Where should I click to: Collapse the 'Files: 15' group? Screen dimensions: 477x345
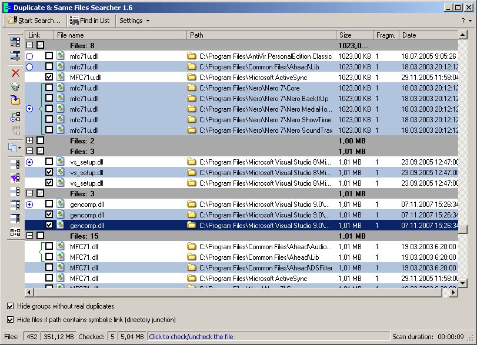(30, 236)
